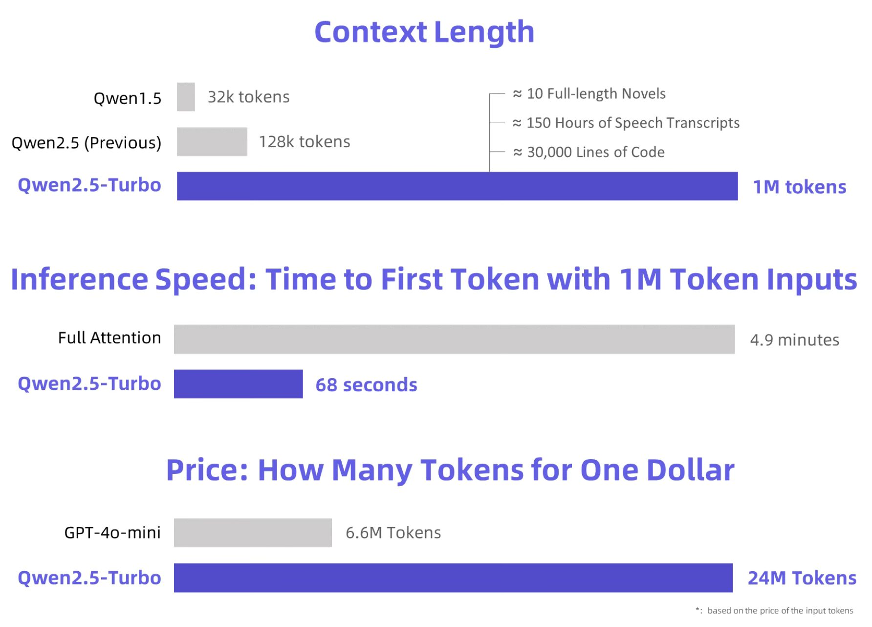Viewport: 872px width, 627px height.
Task: Click the input tokens price footnote
Action: (x=775, y=610)
